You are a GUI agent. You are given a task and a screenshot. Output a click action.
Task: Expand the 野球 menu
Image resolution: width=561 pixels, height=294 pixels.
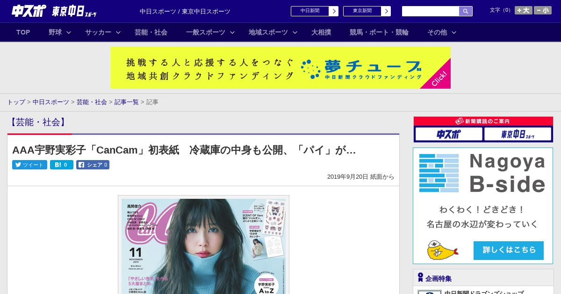coord(60,32)
